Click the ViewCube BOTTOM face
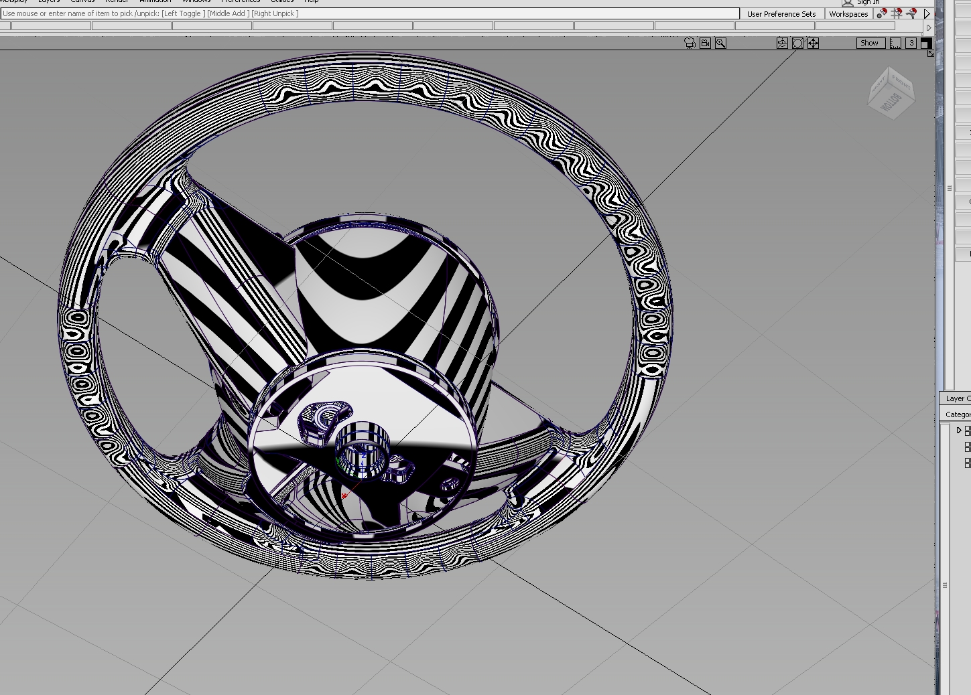The image size is (971, 695). [888, 104]
